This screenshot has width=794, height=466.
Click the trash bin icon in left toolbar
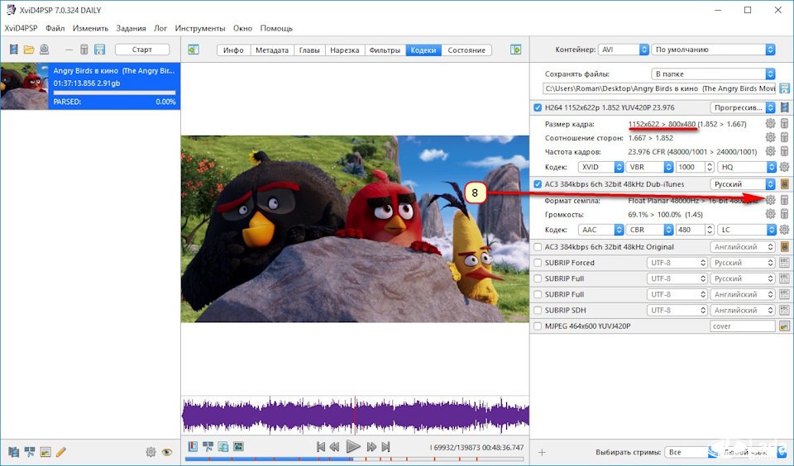[x=84, y=50]
